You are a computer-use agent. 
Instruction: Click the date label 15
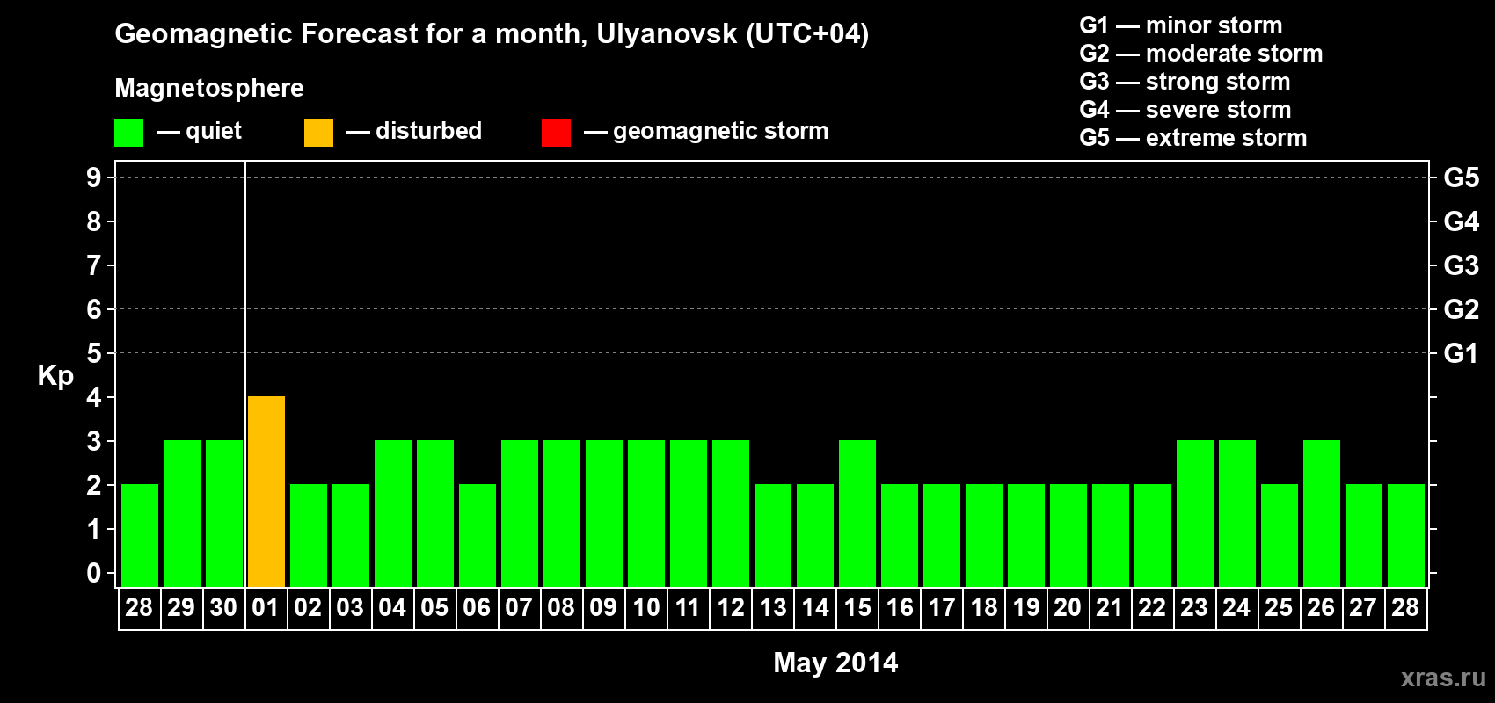[857, 607]
